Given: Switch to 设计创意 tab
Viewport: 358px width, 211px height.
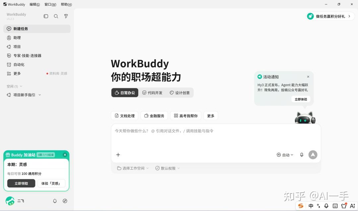Looking at the screenshot, I should 180,93.
